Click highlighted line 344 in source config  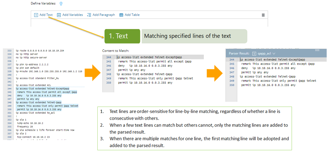click(42, 89)
